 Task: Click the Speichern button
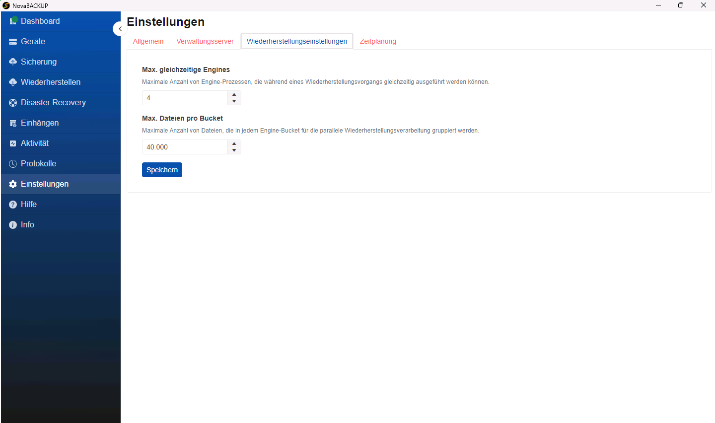click(x=162, y=170)
